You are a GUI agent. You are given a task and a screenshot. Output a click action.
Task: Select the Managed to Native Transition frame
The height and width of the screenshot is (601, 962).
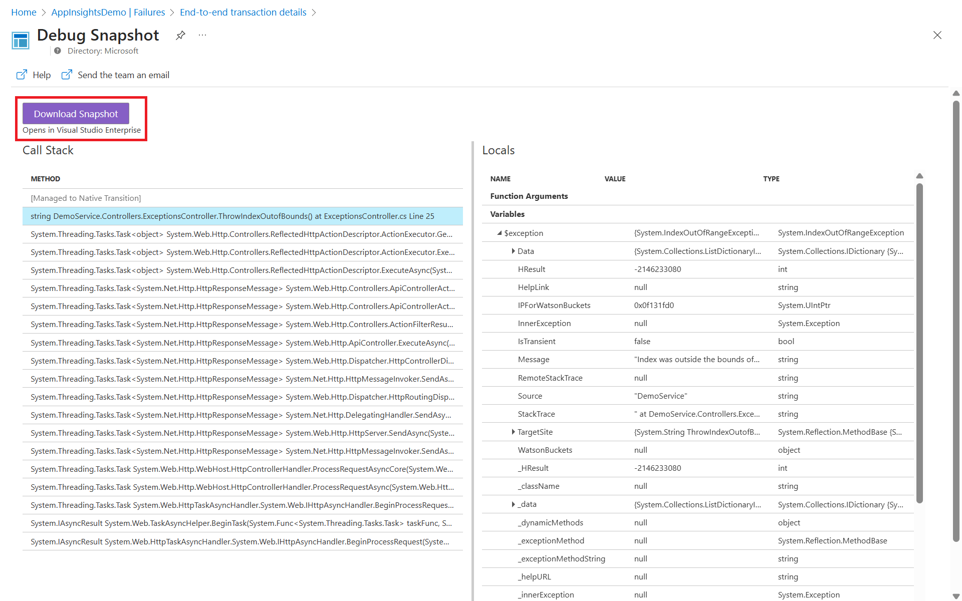(x=86, y=198)
